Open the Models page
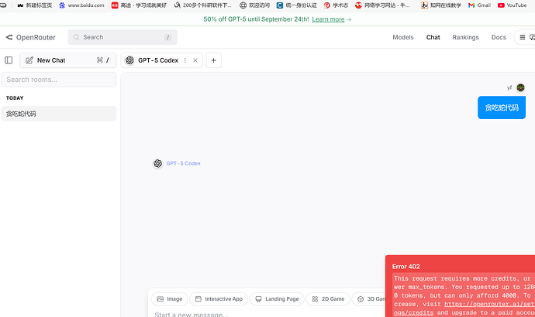 403,37
